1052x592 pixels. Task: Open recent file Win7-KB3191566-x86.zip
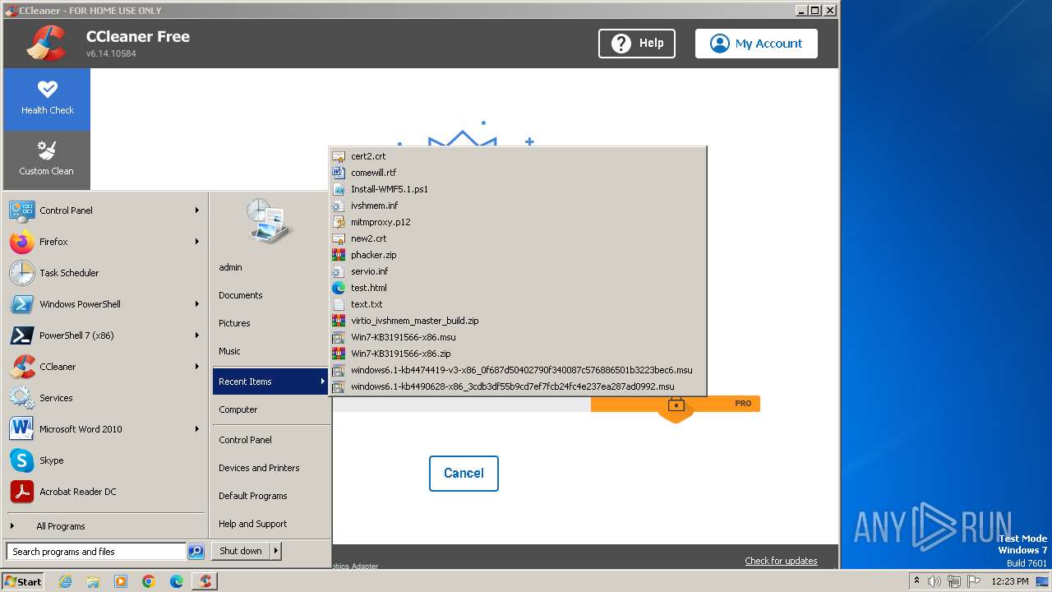pos(517,354)
